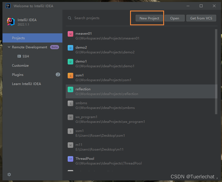Click the wx_program1 project icon
Image resolution: width=222 pixels, height=182 pixels.
(70, 117)
